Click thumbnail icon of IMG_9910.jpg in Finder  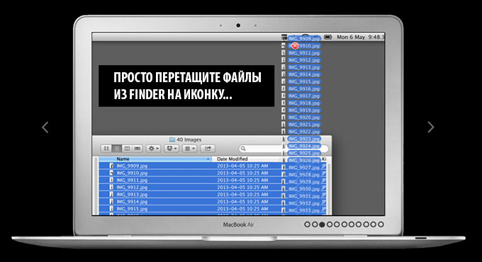[111, 173]
